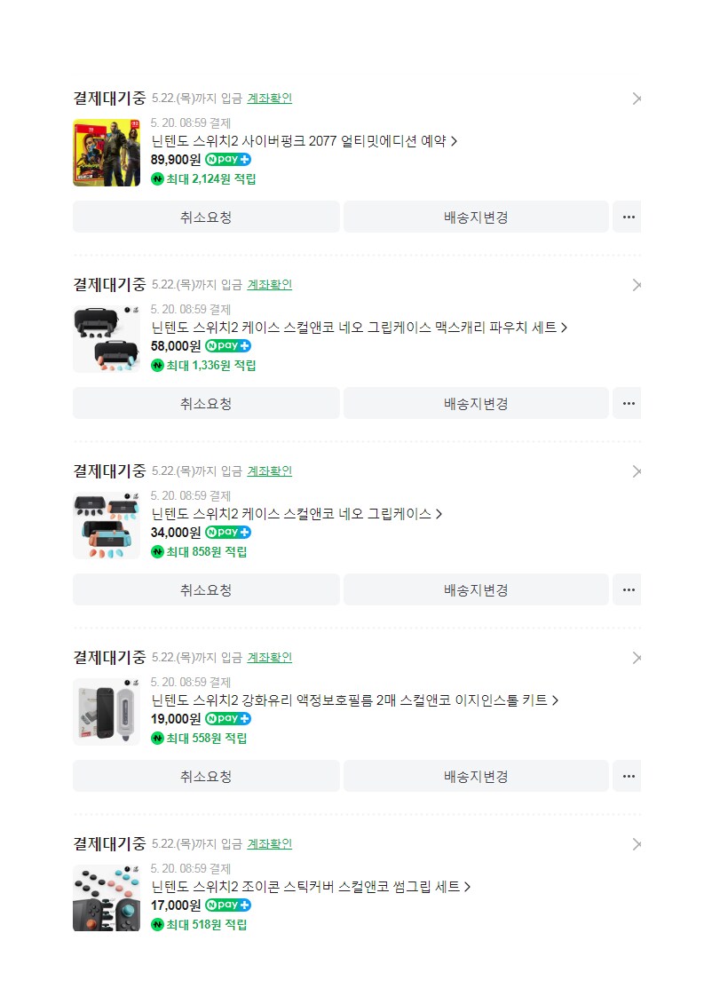Click the chevron after the Cyberpunk 2077 product title
The width and height of the screenshot is (704, 996).
point(455,140)
